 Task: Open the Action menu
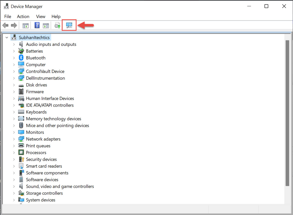23,17
